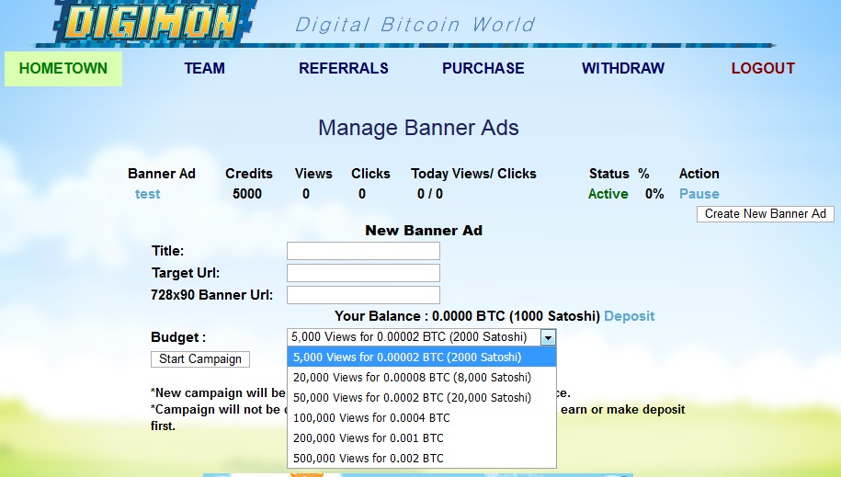Choose 5,000 Views for 0.00002 BTC option
The height and width of the screenshot is (477, 841).
click(422, 358)
